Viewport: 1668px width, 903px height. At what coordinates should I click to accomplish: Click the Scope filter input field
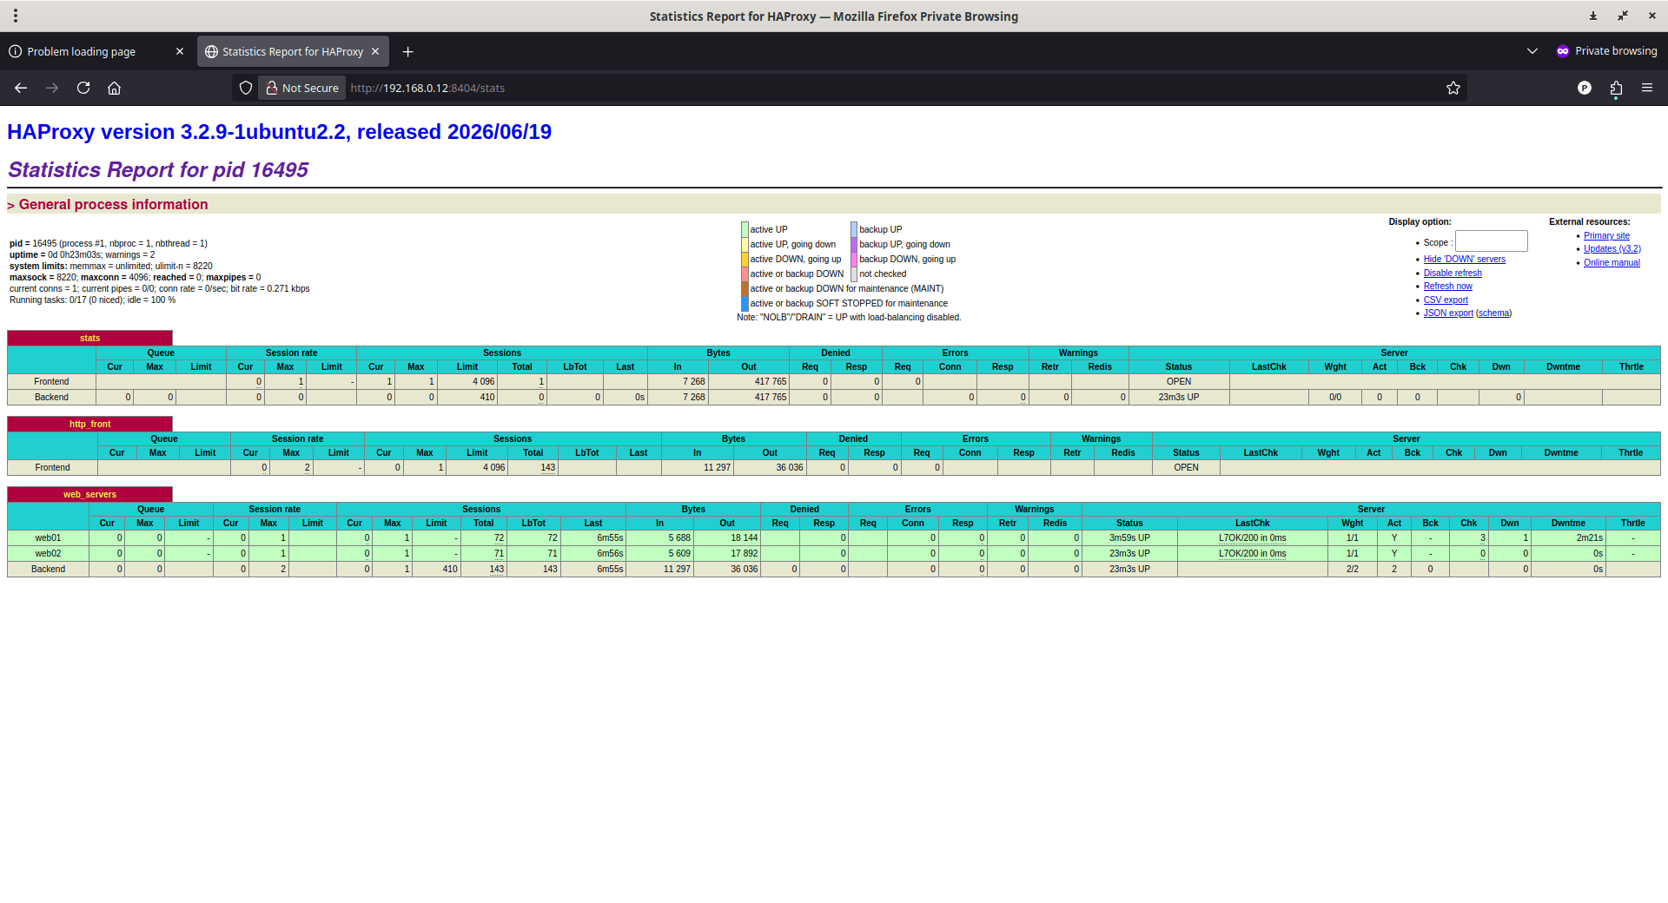click(1491, 241)
